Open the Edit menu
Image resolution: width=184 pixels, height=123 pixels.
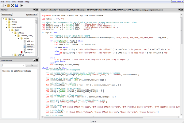coord(8,2)
